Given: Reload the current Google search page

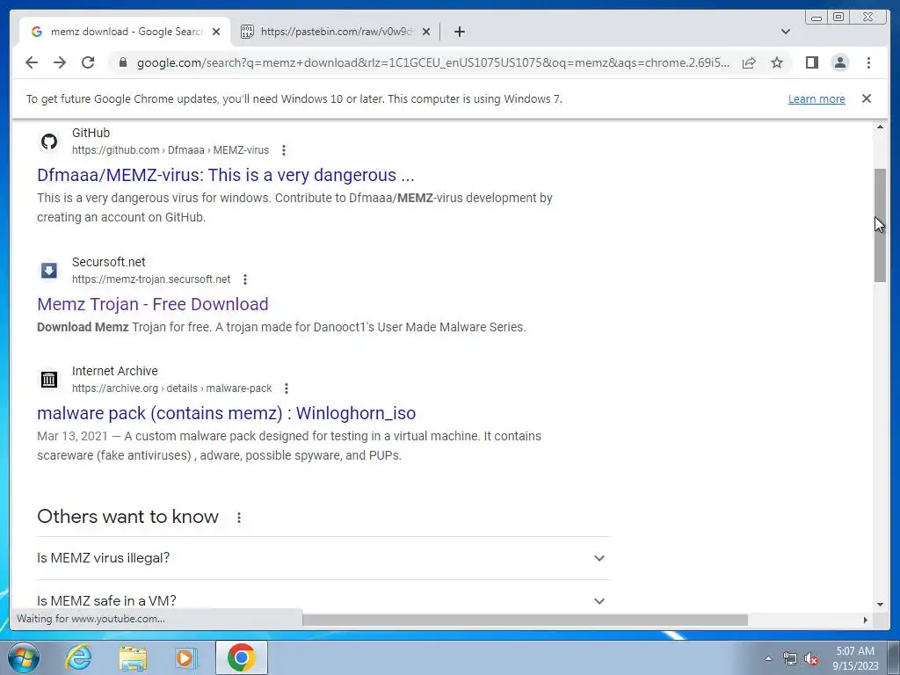Looking at the screenshot, I should tap(88, 62).
